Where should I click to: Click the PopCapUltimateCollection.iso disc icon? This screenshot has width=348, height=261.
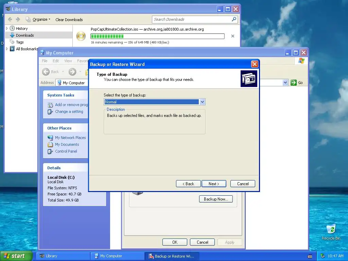81,36
